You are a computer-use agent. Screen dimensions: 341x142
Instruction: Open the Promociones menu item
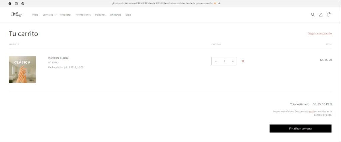[83, 15]
